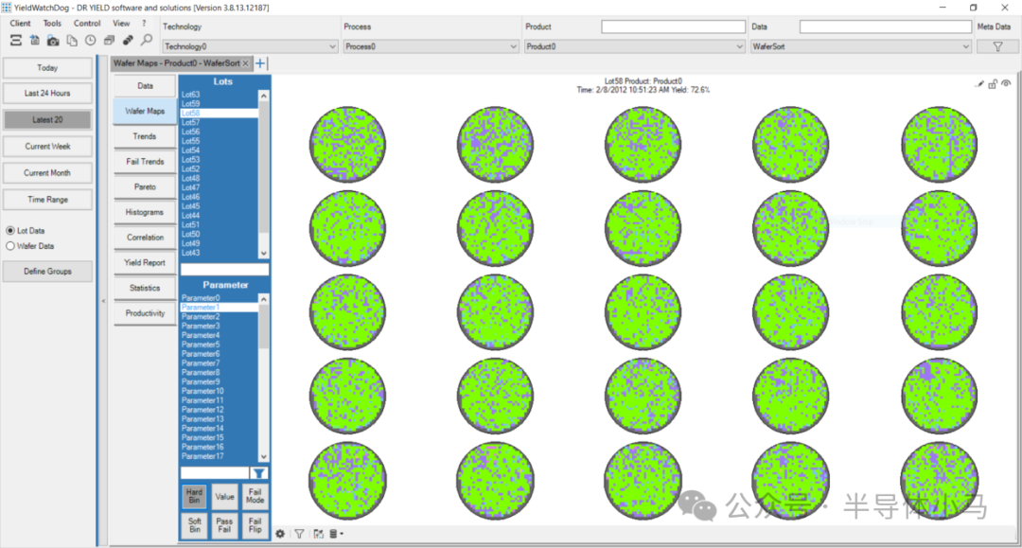Open the WaferSort data dropdown

tap(860, 46)
